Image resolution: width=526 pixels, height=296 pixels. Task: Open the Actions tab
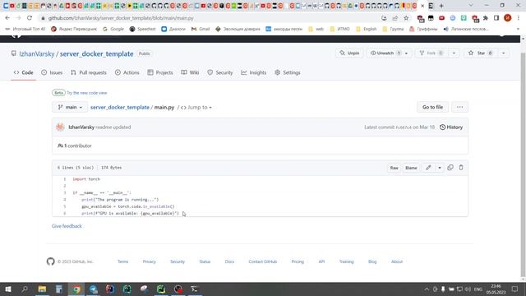[x=127, y=72]
